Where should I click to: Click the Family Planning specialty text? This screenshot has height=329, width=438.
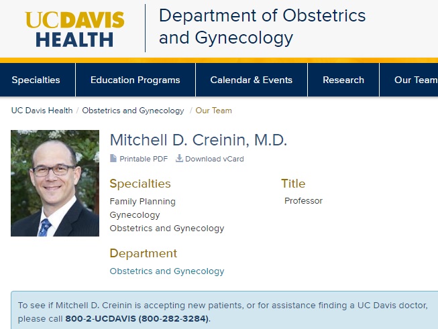(143, 202)
